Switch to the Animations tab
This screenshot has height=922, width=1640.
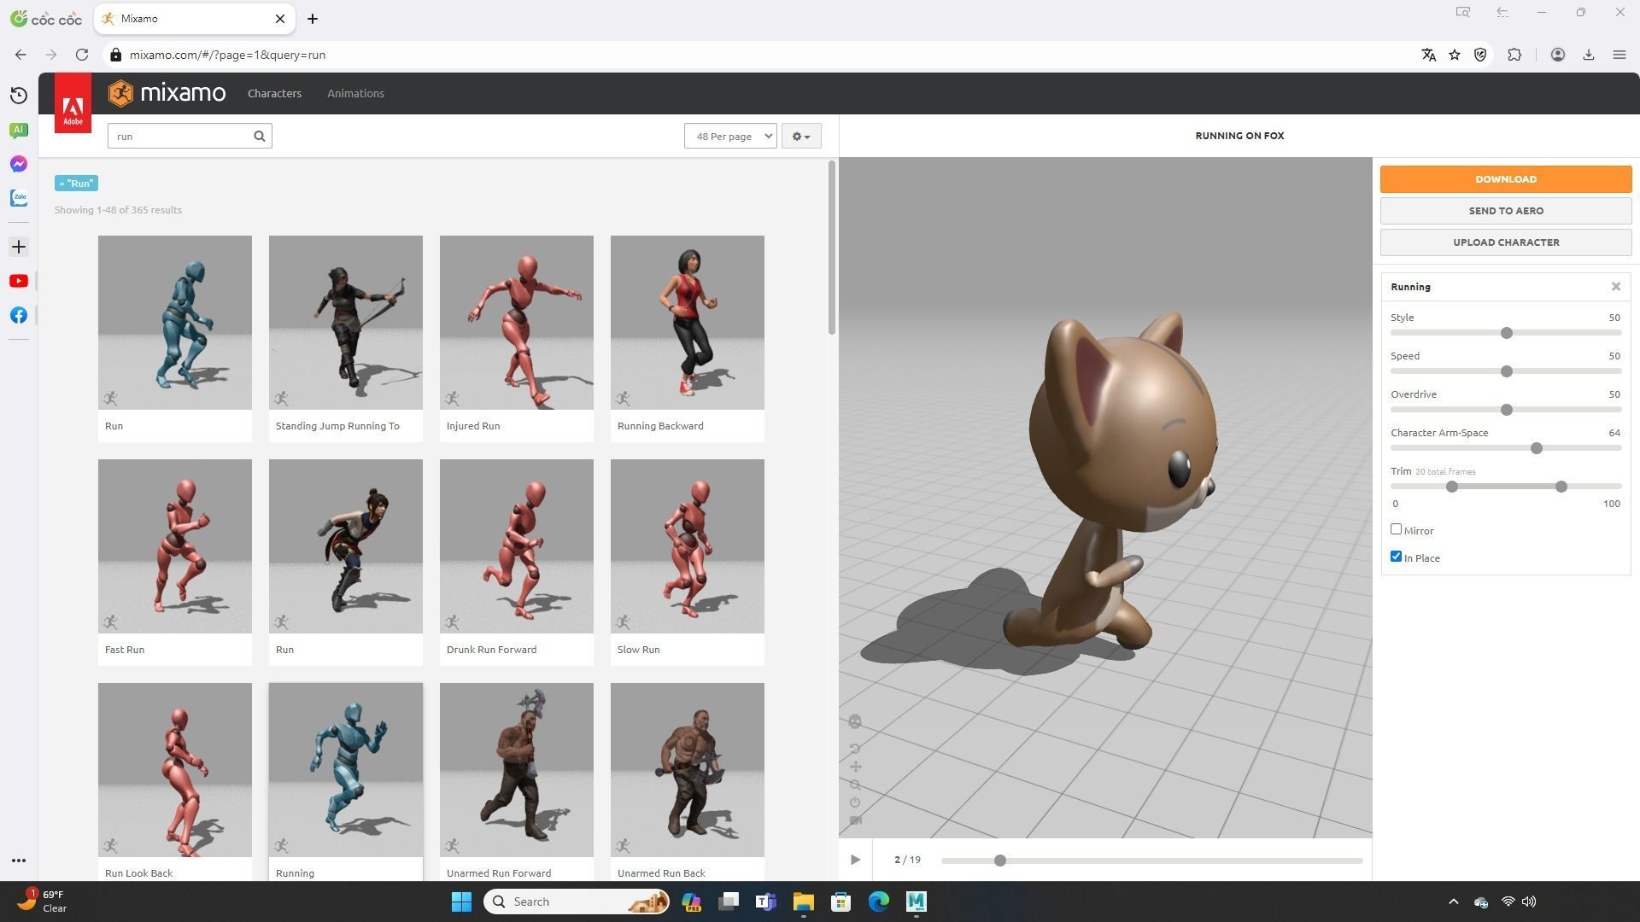click(355, 93)
